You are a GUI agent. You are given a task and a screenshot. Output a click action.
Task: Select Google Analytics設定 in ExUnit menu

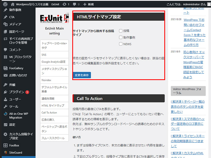click(54, 62)
